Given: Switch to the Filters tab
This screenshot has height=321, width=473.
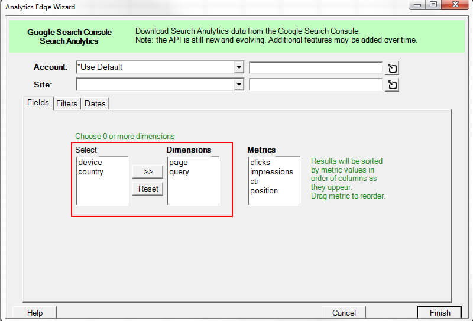Looking at the screenshot, I should point(67,104).
